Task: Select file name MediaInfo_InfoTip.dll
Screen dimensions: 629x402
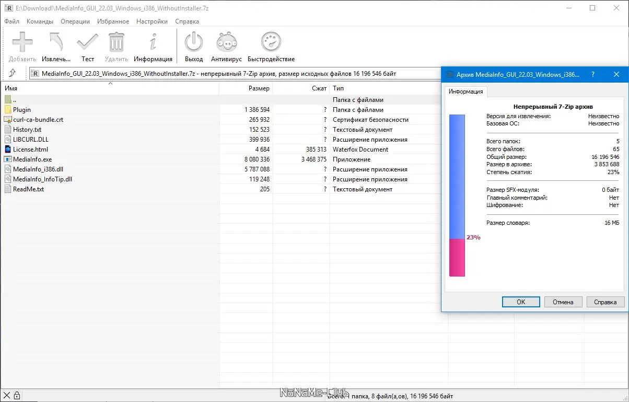Action: click(x=43, y=179)
